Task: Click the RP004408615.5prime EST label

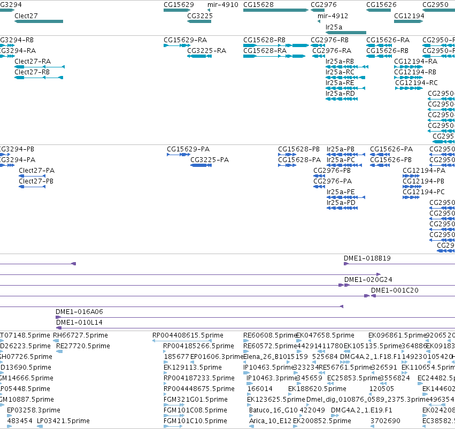Action: pyautogui.click(x=188, y=335)
